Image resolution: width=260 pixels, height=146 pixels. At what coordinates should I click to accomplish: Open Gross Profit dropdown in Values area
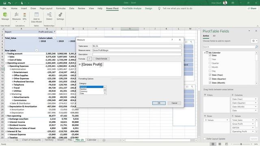tap(253, 124)
